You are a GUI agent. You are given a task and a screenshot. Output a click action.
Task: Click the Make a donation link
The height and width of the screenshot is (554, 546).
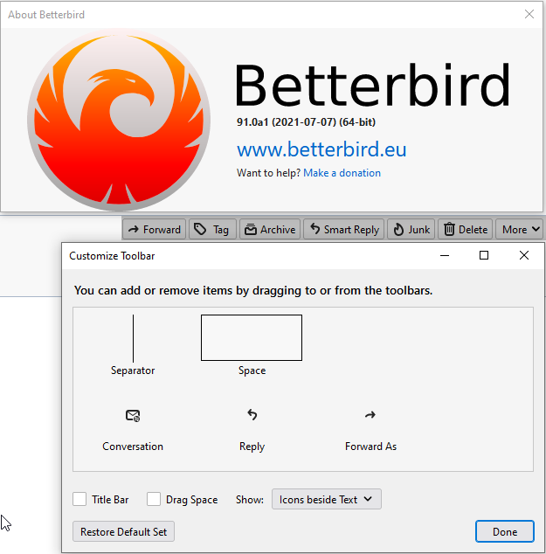[342, 173]
